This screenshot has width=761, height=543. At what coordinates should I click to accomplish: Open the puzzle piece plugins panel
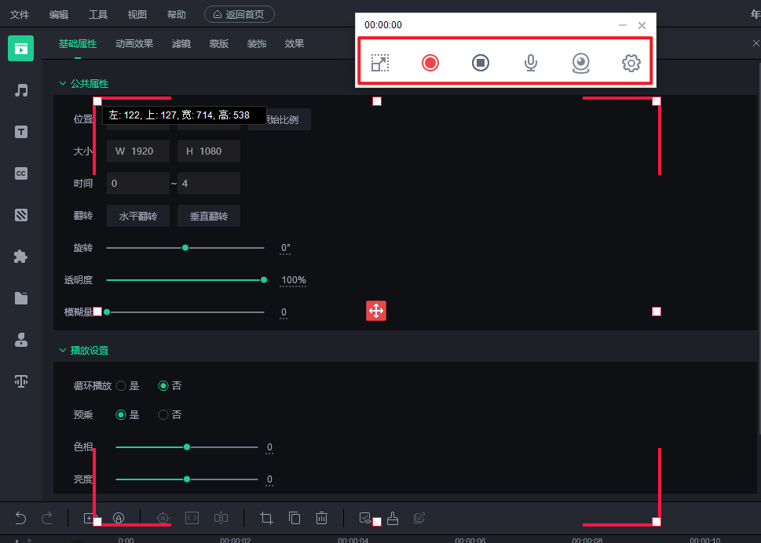click(21, 257)
